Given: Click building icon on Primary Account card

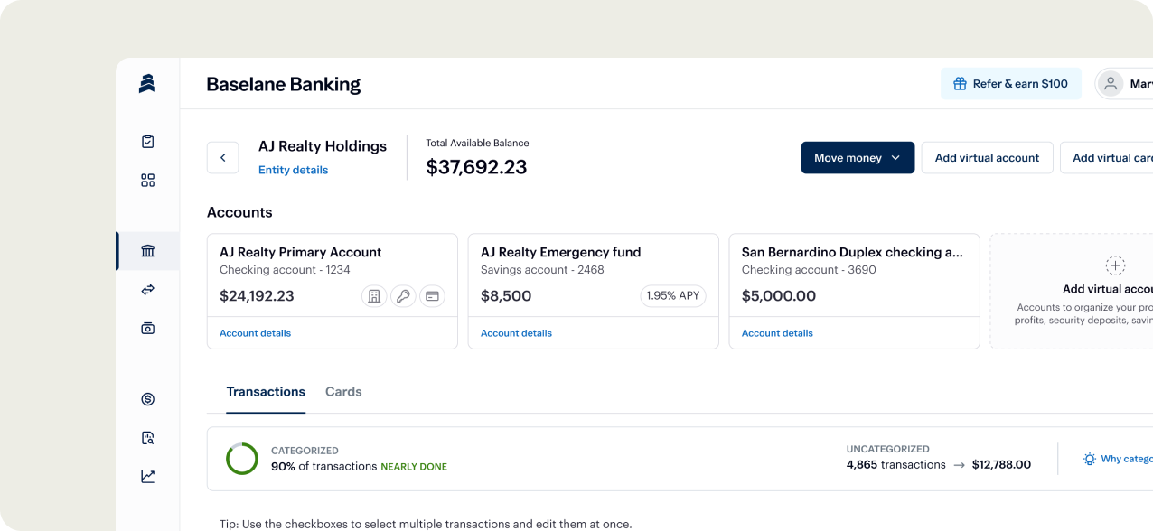Looking at the screenshot, I should [x=374, y=295].
